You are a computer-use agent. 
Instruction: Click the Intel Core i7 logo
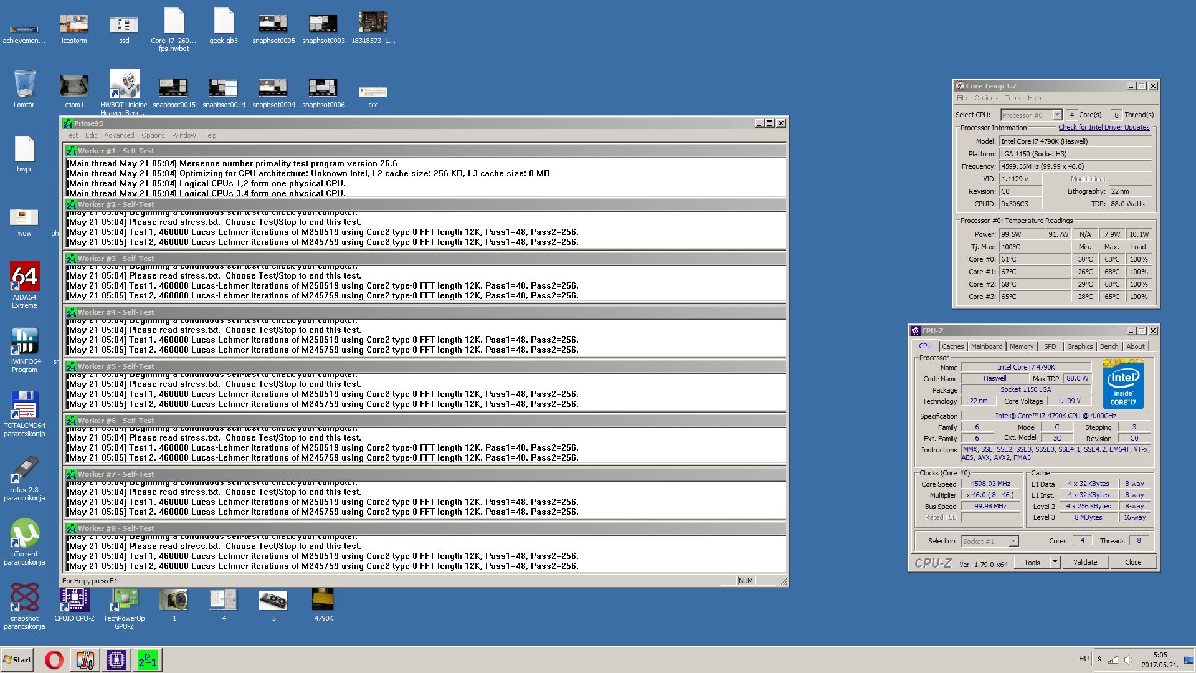tap(1122, 384)
